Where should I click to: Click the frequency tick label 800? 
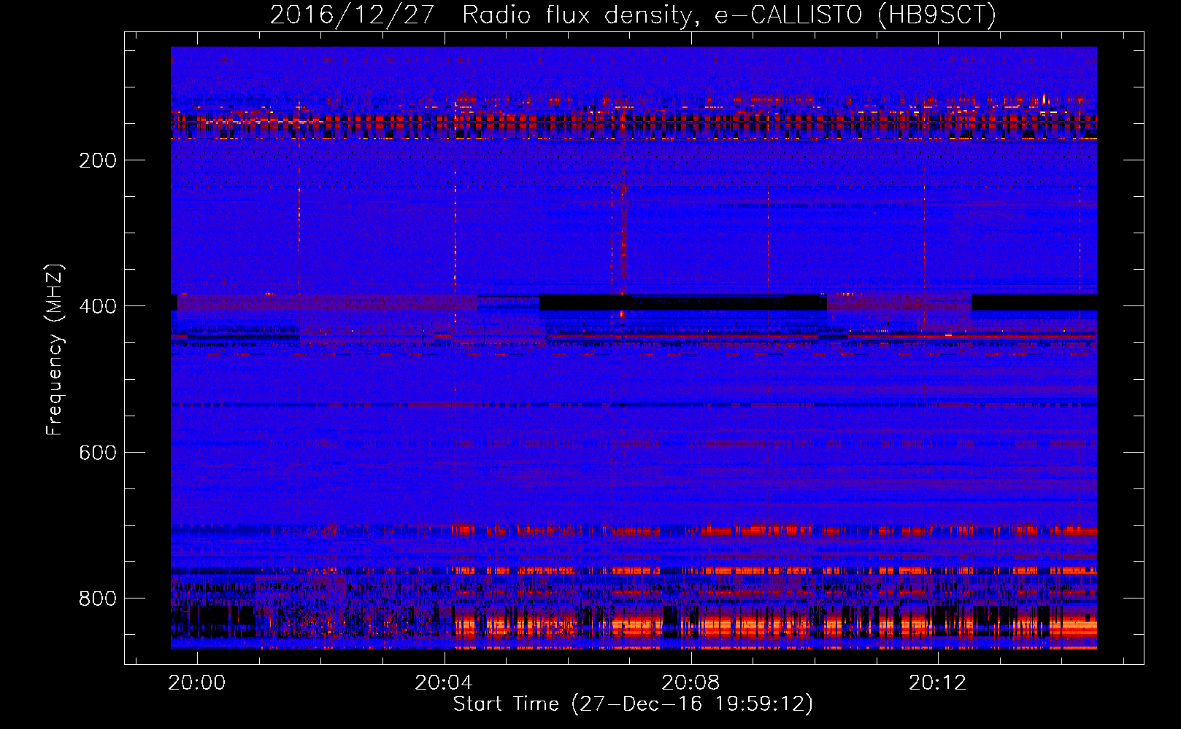point(98,599)
